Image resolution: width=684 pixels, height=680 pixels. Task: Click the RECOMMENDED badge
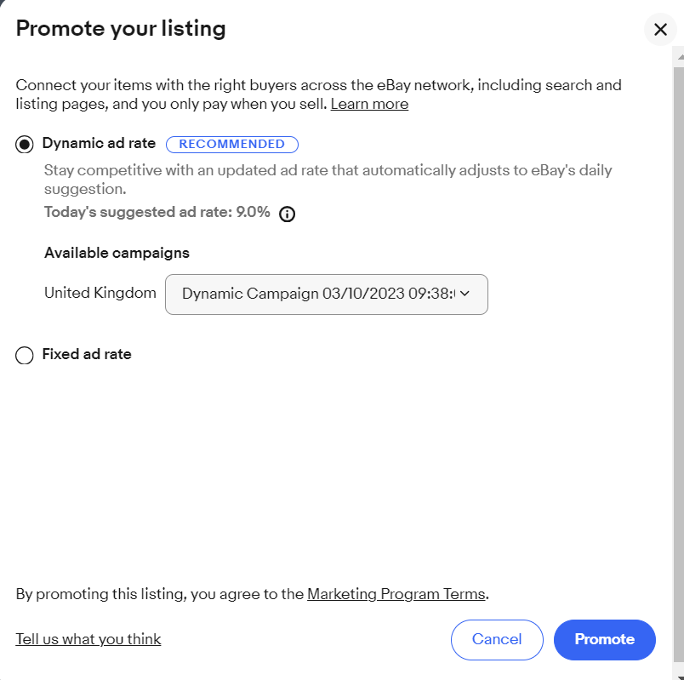(x=232, y=144)
